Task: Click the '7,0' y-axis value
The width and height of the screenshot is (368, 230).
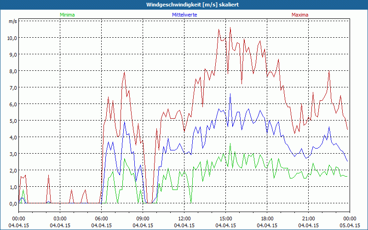Action: 13,88
